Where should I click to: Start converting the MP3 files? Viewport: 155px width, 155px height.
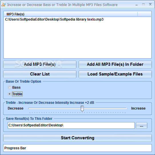(77, 138)
